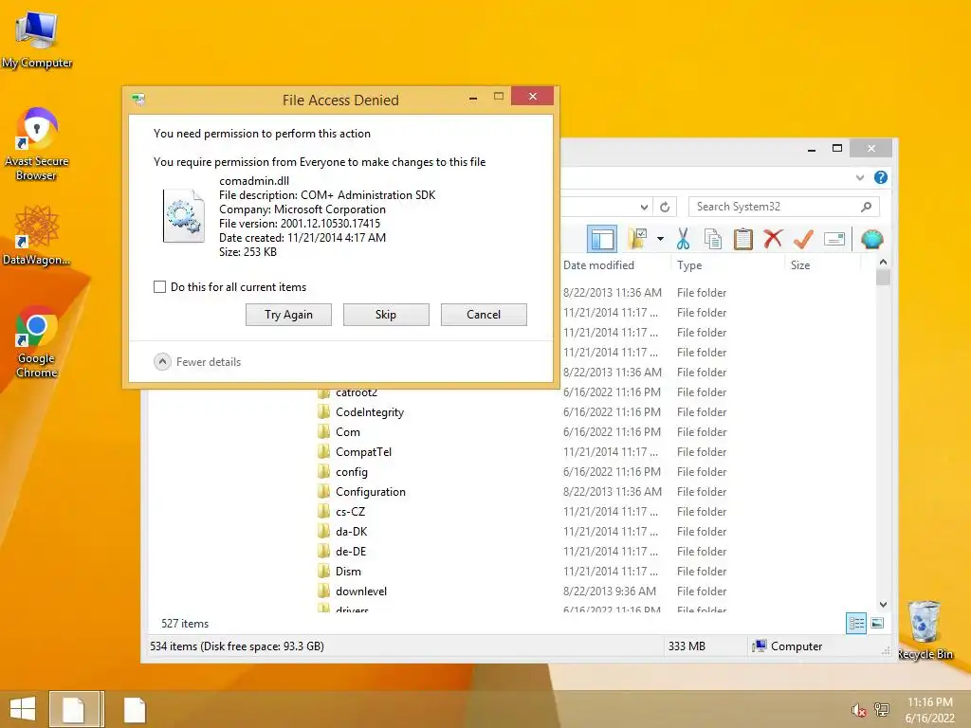
Task: Click the vertical scrollbar thumb
Action: click(883, 278)
